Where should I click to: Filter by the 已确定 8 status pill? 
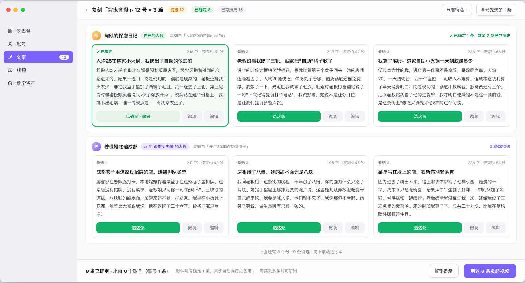tap(202, 10)
